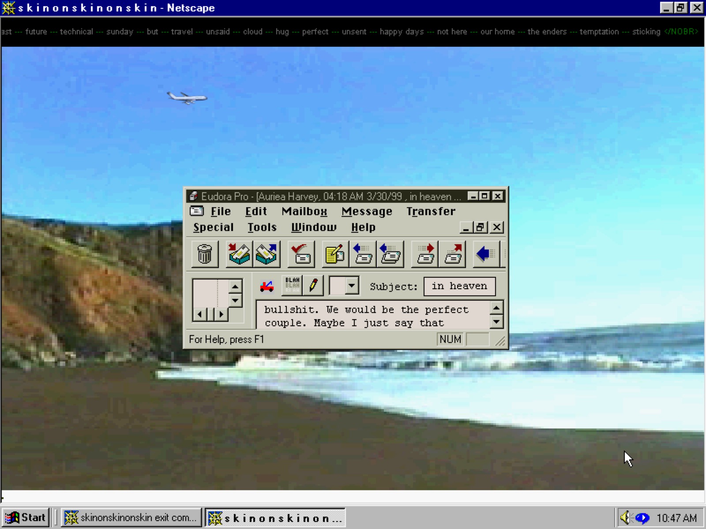Follow the 'the enders' link
Image resolution: width=706 pixels, height=529 pixels.
[x=547, y=32]
